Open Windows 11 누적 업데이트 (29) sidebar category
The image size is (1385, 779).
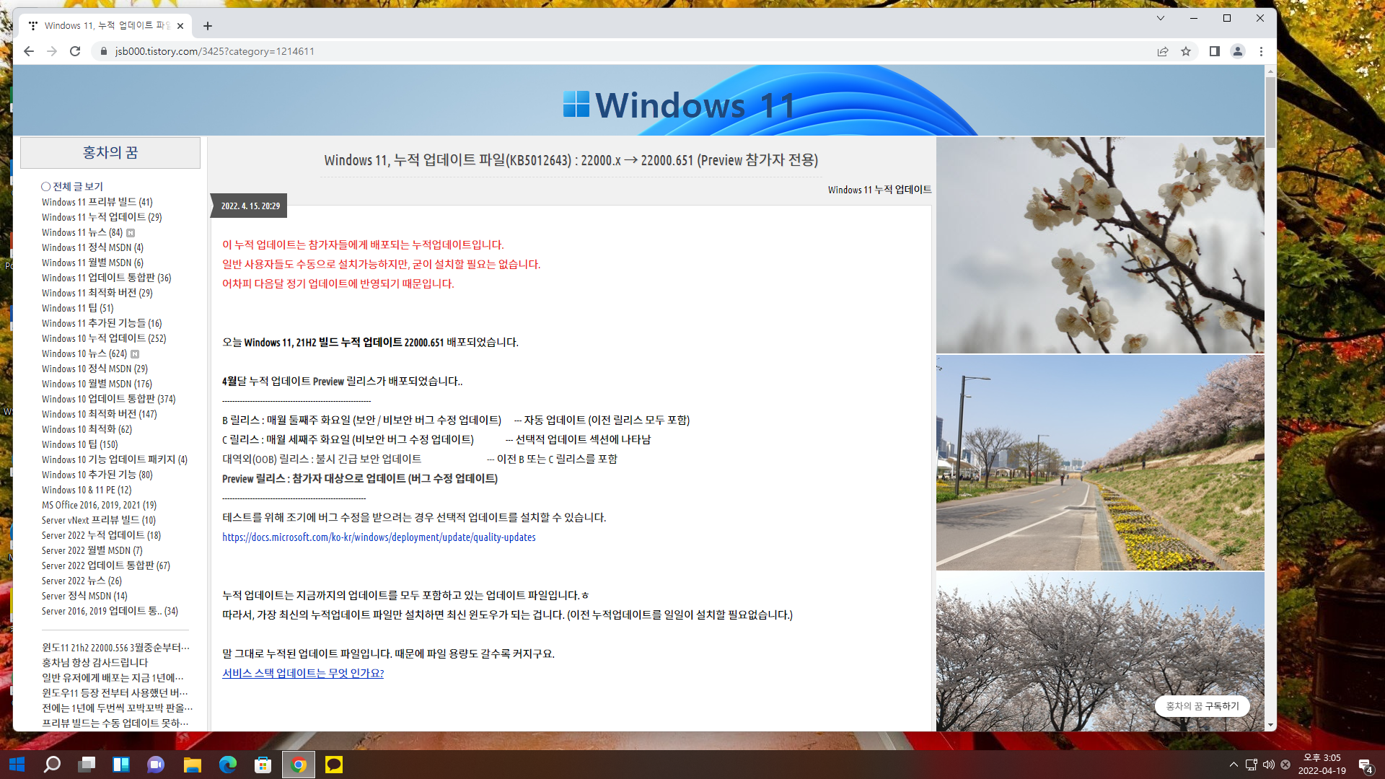102,217
